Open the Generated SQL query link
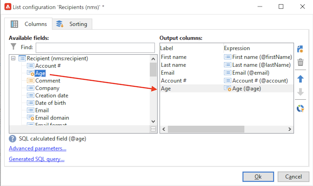Image resolution: width=313 pixels, height=186 pixels. [x=37, y=159]
